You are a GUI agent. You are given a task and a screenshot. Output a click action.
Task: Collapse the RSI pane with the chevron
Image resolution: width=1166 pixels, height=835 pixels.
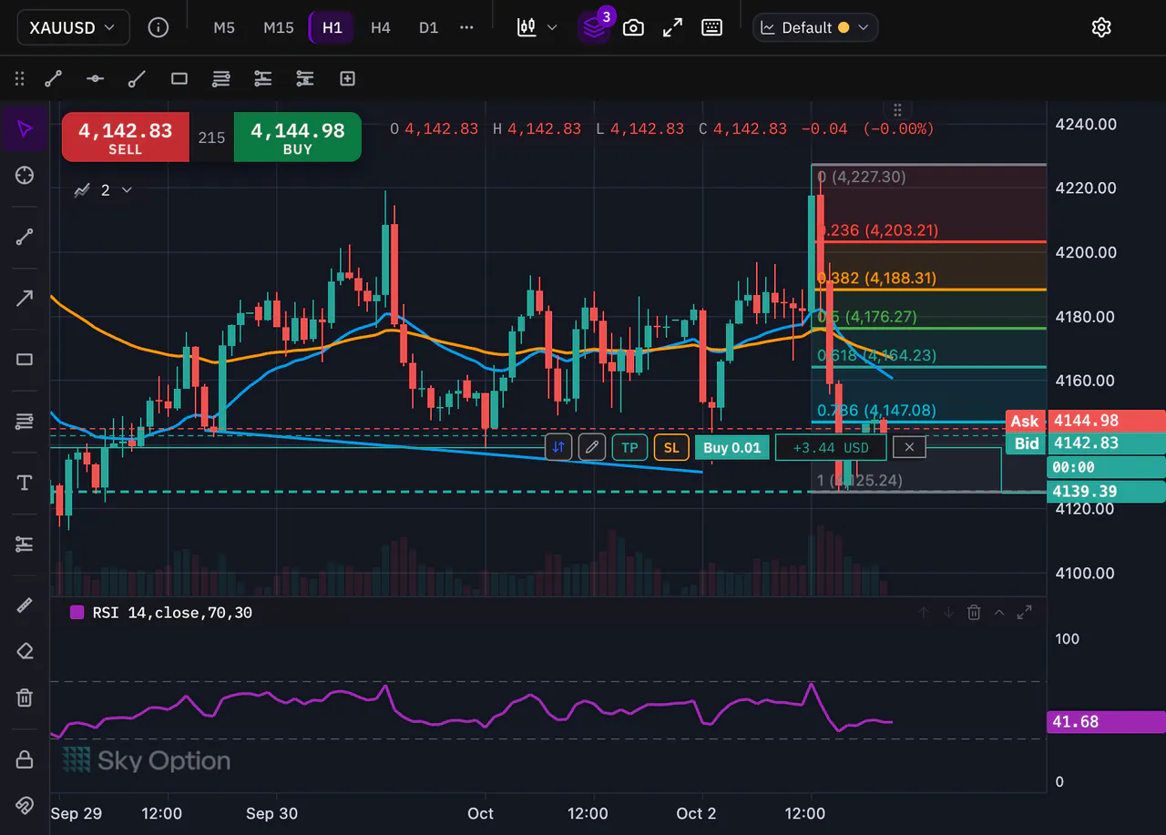(999, 613)
